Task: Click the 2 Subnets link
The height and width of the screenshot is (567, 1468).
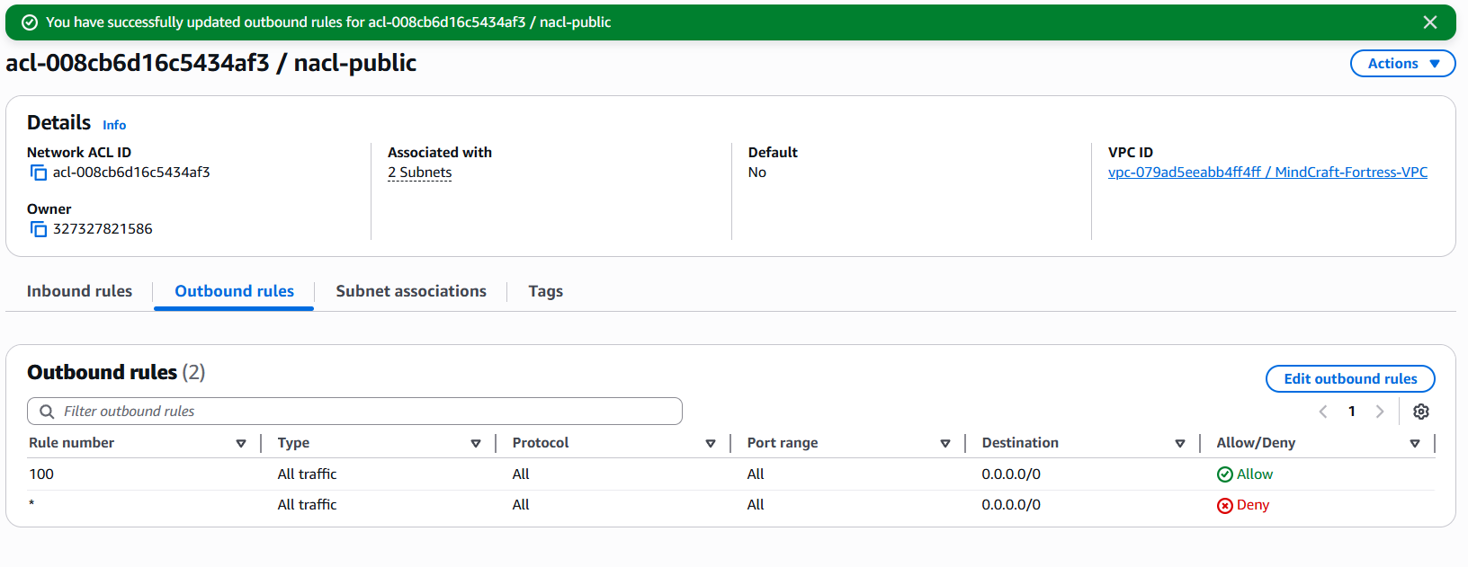Action: (419, 173)
